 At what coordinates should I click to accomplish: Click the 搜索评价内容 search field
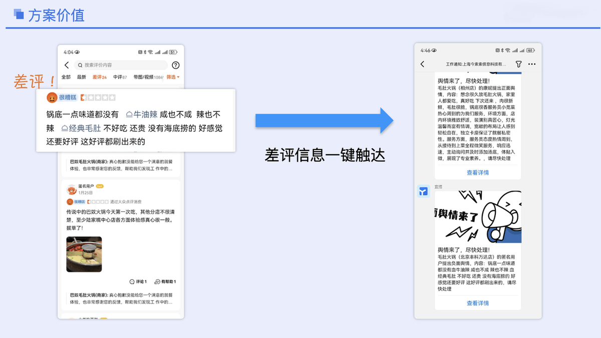[121, 65]
